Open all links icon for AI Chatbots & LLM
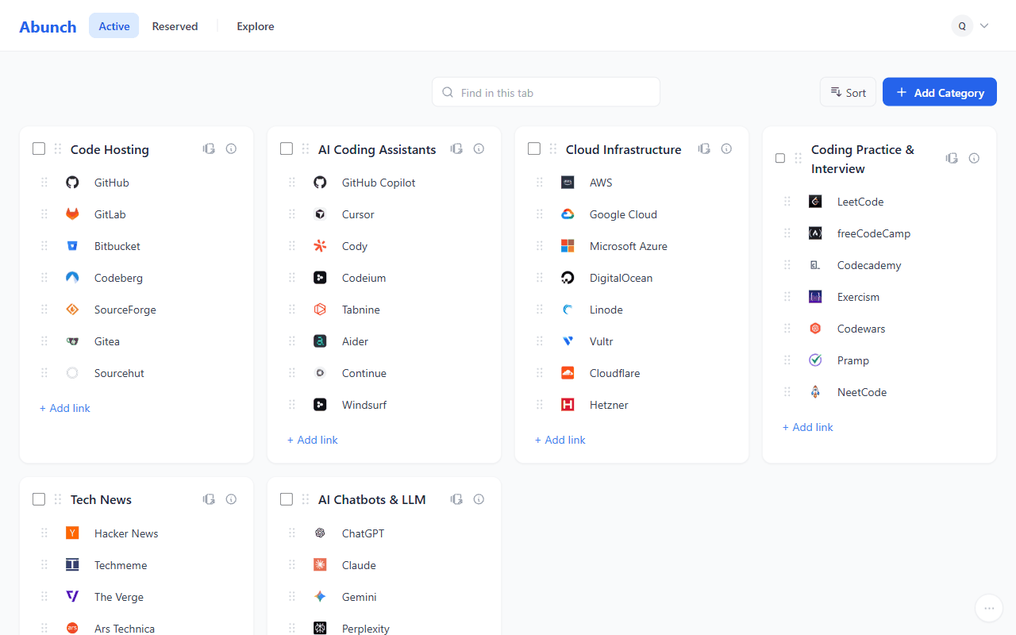 click(x=456, y=499)
